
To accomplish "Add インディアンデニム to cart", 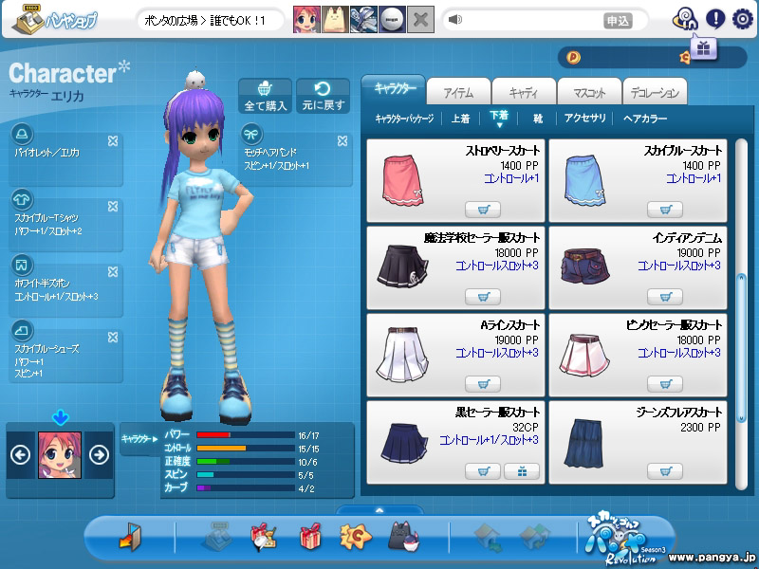I will (x=665, y=297).
